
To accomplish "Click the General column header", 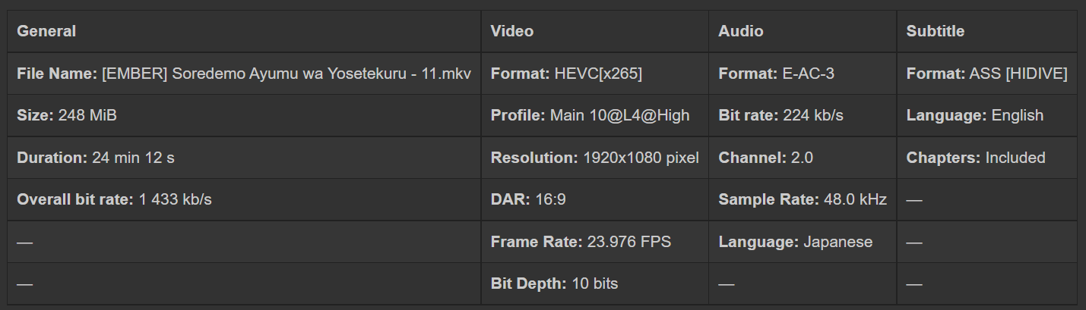I will [x=46, y=31].
